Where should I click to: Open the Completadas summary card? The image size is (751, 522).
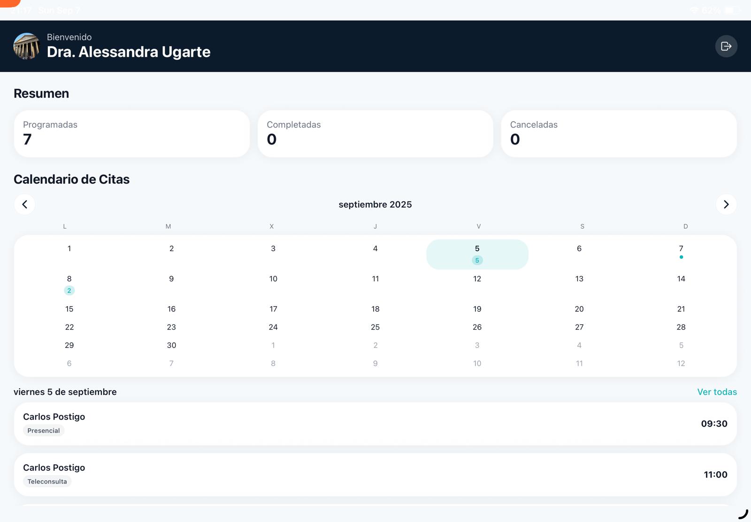click(375, 133)
